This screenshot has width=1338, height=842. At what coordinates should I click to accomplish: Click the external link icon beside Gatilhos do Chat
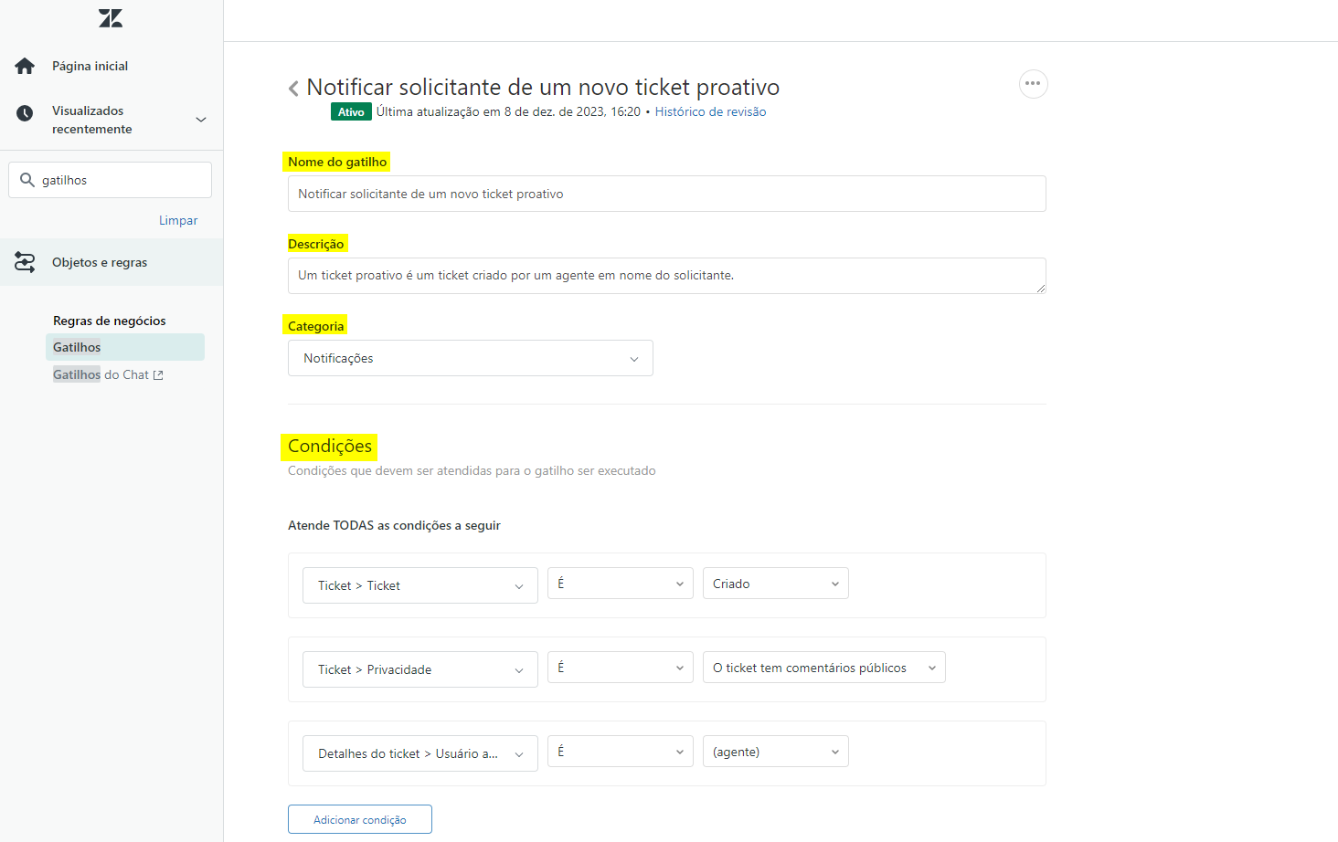(158, 375)
